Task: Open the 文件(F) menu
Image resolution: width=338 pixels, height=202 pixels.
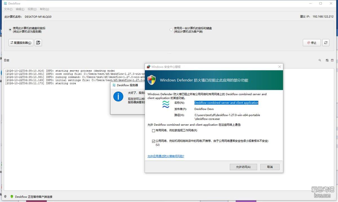Action: pos(8,9)
